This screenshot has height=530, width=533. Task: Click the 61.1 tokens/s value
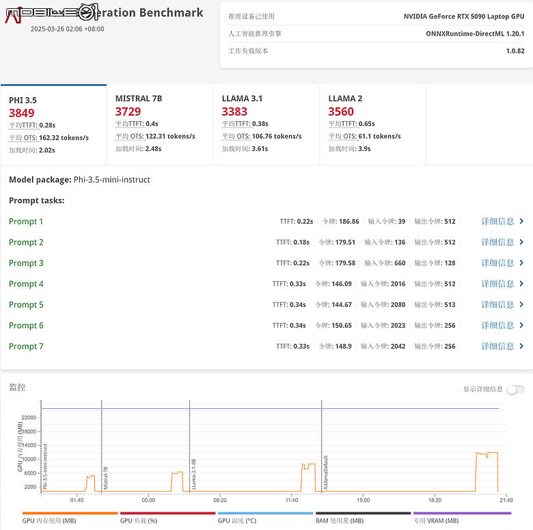click(x=379, y=136)
